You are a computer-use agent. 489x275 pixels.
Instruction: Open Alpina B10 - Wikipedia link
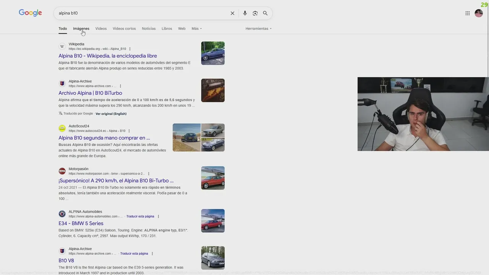(x=108, y=56)
